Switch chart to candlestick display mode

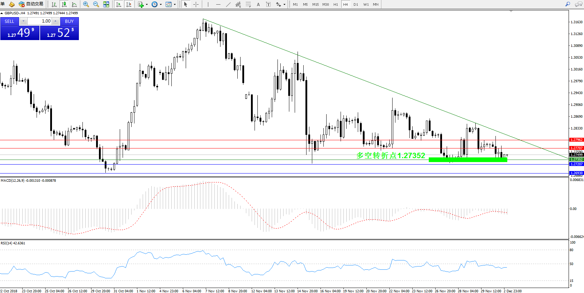coord(64,4)
